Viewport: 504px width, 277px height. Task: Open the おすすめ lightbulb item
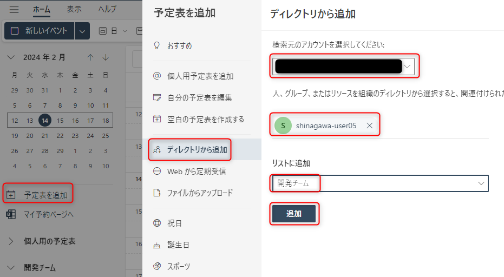[x=179, y=46]
